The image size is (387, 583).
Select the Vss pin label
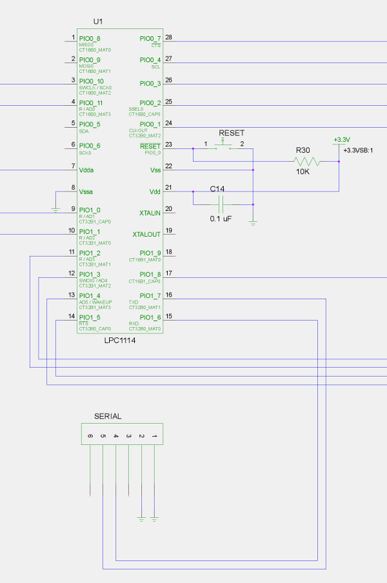pos(155,170)
